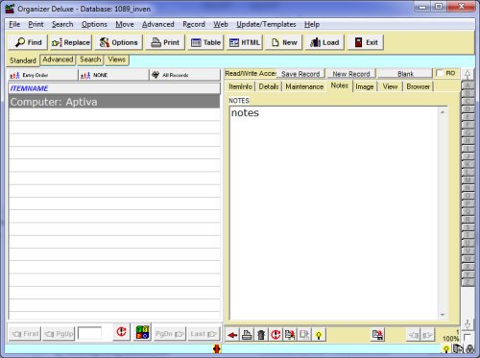Open the Update/Templates menu
The height and width of the screenshot is (358, 480).
point(266,24)
